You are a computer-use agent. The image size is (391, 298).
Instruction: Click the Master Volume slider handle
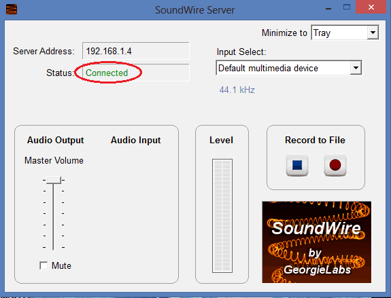[x=54, y=181]
